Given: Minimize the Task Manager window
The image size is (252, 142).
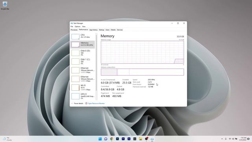Looking at the screenshot, I should pos(172,23).
